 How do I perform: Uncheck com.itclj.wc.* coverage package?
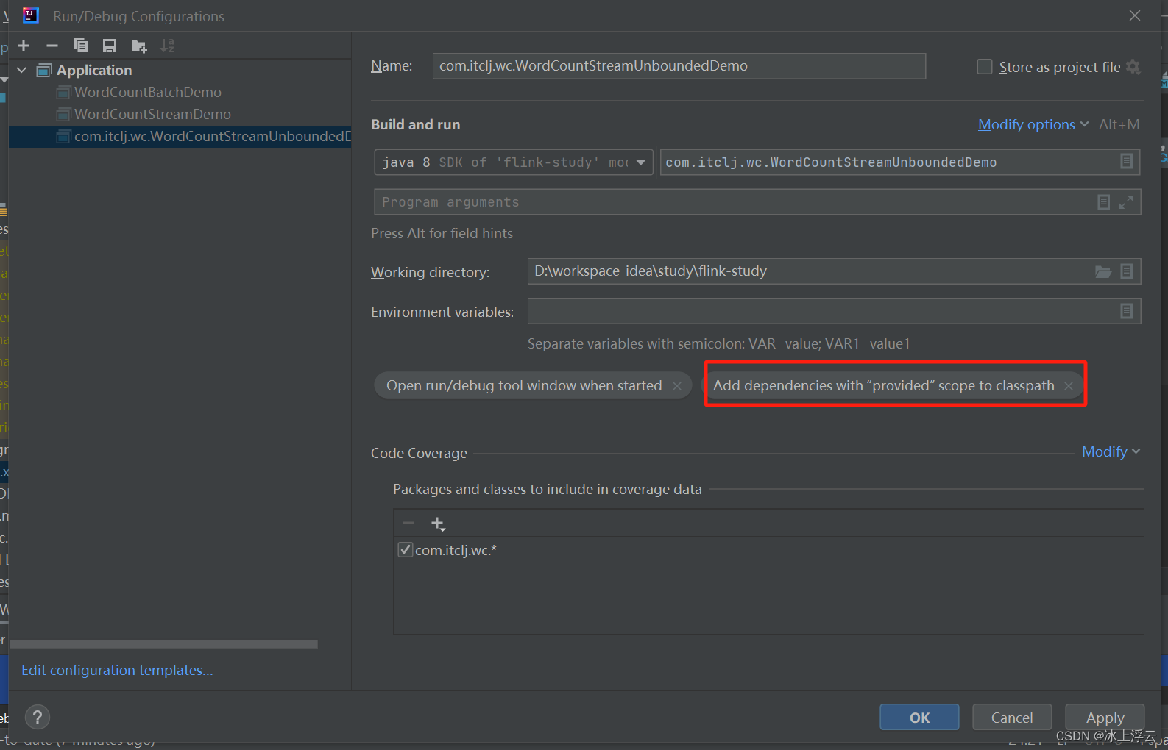coord(405,550)
